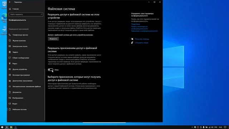
Task: Open the Документы permissions page
Action: 15,92
